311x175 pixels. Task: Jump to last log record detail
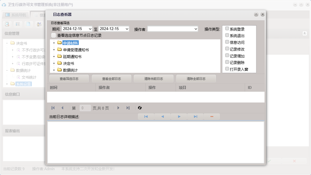(195, 117)
